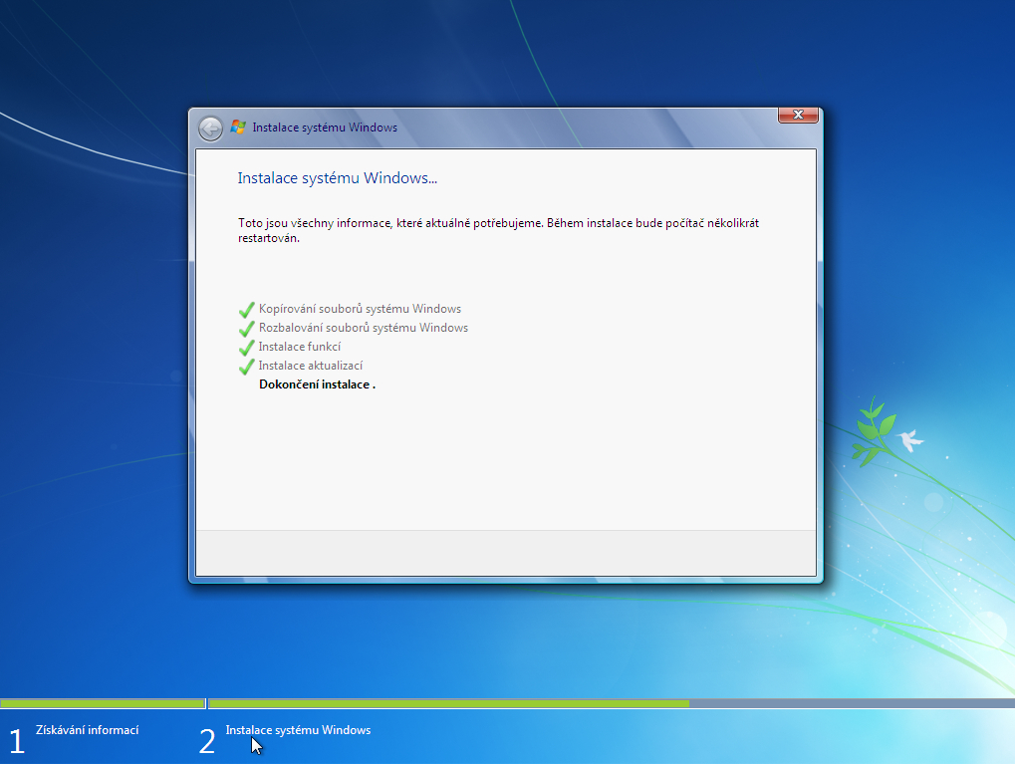Viewport: 1015px width, 764px height.
Task: Click the Instalace systému Windows stage label
Action: click(x=298, y=729)
